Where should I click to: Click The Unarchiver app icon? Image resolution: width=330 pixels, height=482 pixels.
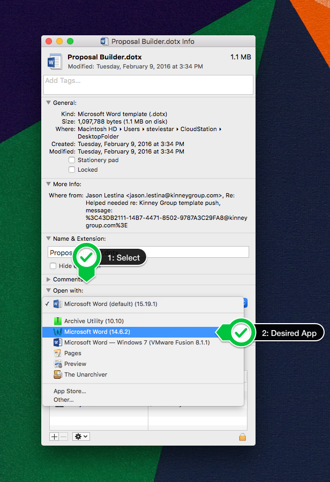click(57, 374)
